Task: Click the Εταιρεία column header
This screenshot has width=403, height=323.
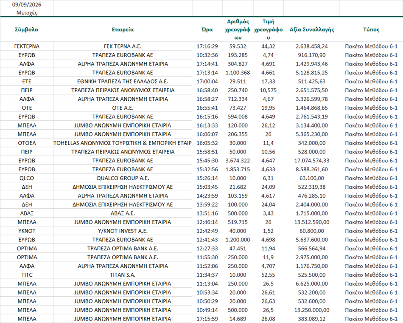Action: (123, 29)
